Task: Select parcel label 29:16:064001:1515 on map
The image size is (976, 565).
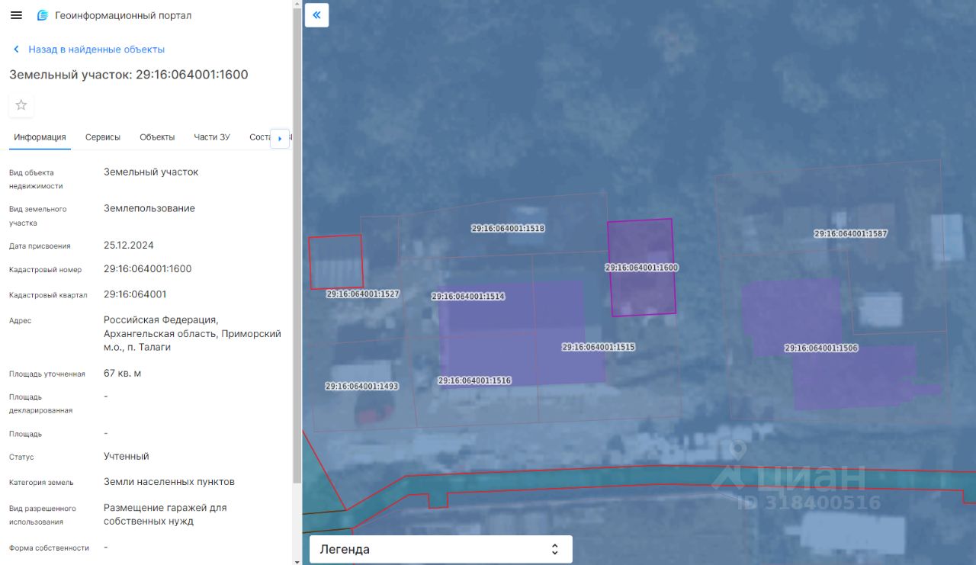Action: click(599, 347)
